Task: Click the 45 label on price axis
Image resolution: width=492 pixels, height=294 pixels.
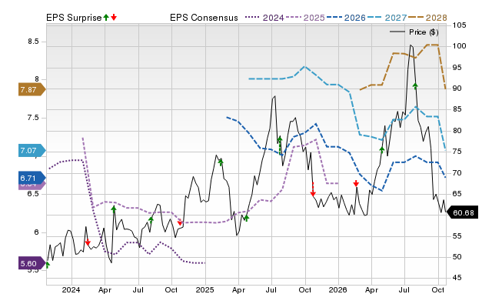Action: 457,278
